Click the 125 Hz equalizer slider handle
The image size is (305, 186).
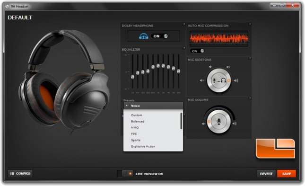pyautogui.click(x=143, y=72)
